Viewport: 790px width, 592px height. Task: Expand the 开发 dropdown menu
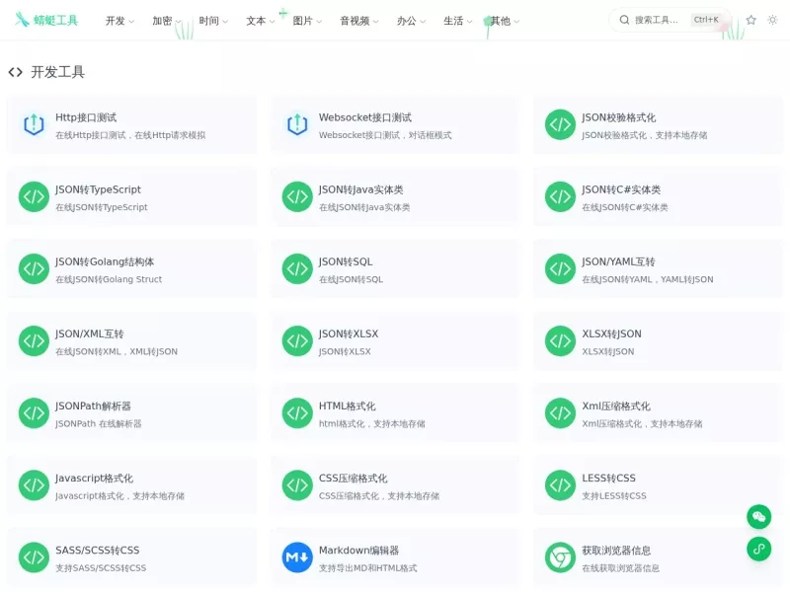coord(119,21)
